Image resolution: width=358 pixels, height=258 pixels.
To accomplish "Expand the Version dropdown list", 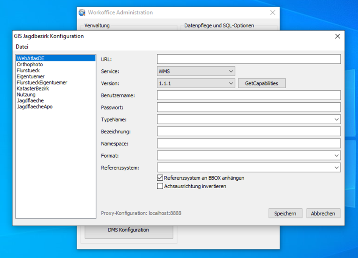I will pos(196,83).
